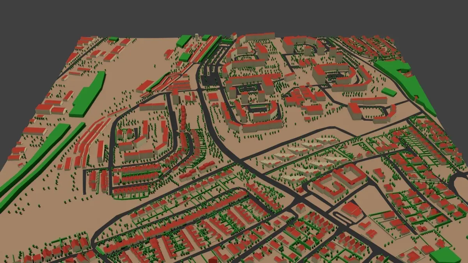Click the green block at the model's near corner

coord(445,255)
